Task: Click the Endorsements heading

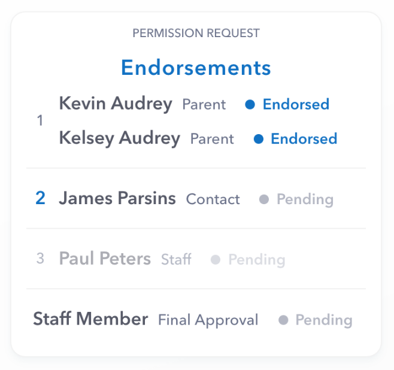Action: pos(196,68)
